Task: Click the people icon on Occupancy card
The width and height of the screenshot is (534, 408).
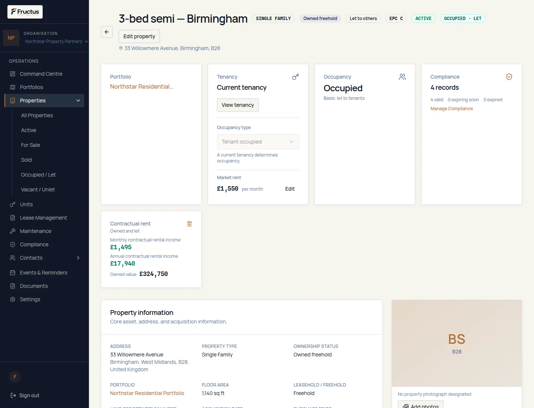Action: pos(402,77)
